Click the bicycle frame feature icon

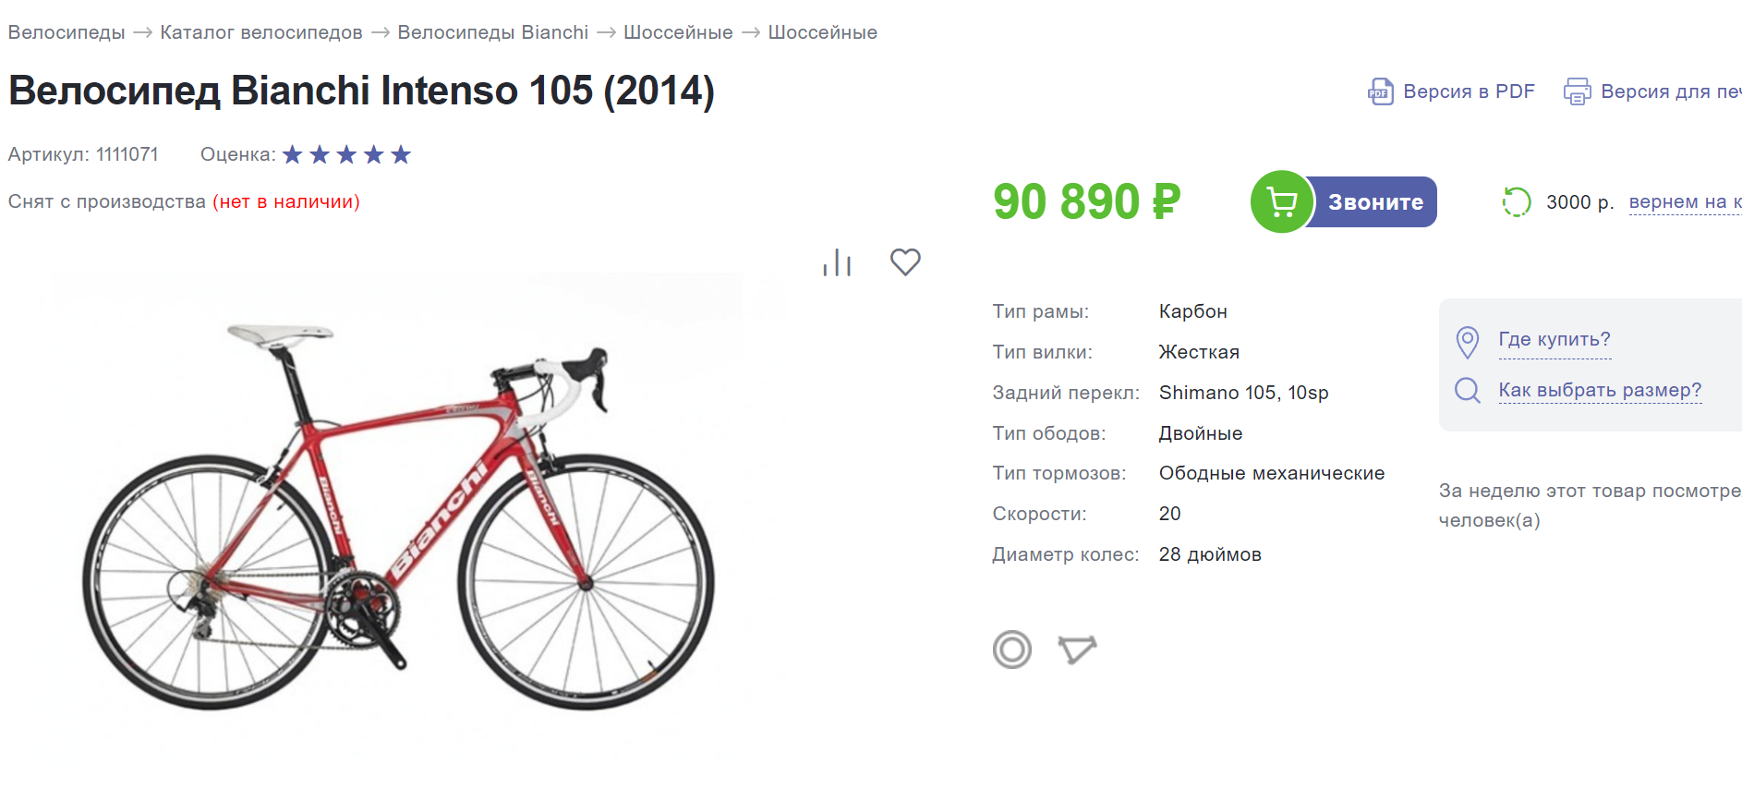click(1077, 650)
